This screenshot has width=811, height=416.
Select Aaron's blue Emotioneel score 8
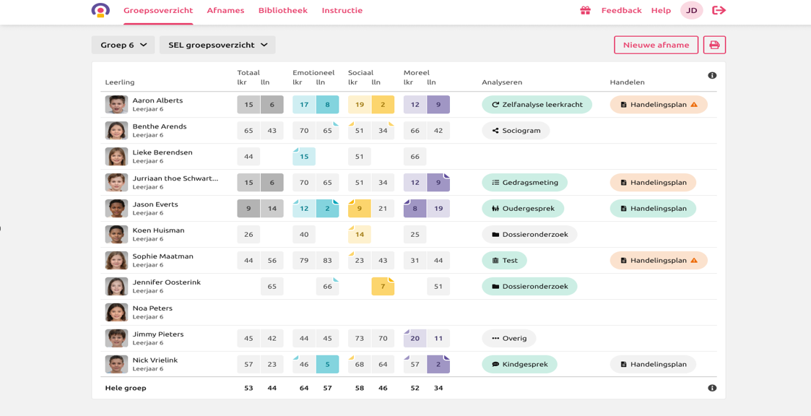pos(327,105)
